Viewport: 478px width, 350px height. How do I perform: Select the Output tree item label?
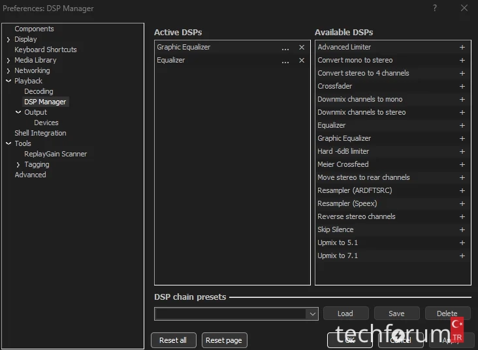(35, 112)
